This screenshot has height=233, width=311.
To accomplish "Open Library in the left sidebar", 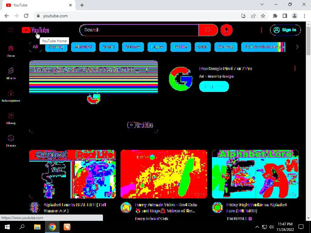I will [x=11, y=119].
